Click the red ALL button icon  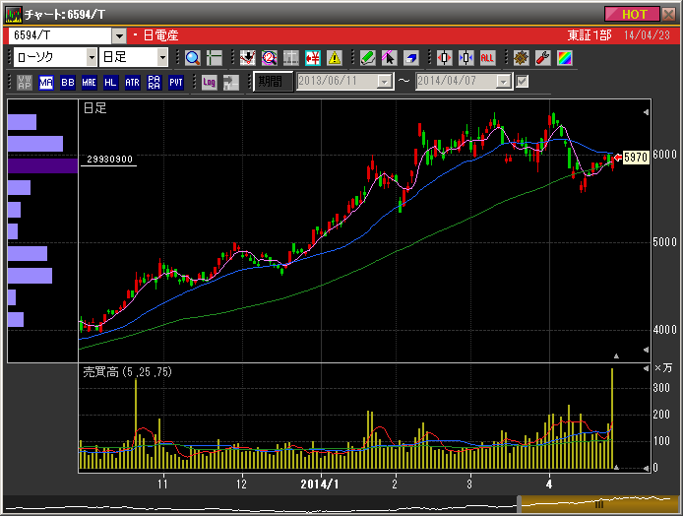pos(487,57)
